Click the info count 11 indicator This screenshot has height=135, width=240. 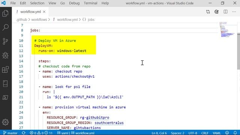(48, 133)
